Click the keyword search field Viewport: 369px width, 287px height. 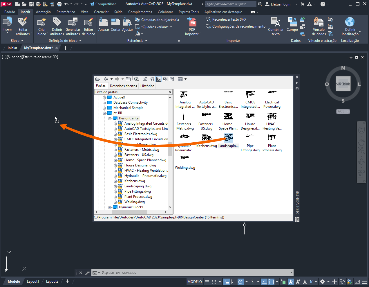point(230,4)
